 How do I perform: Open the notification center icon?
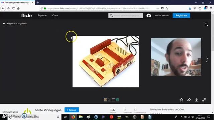[x=209, y=117]
